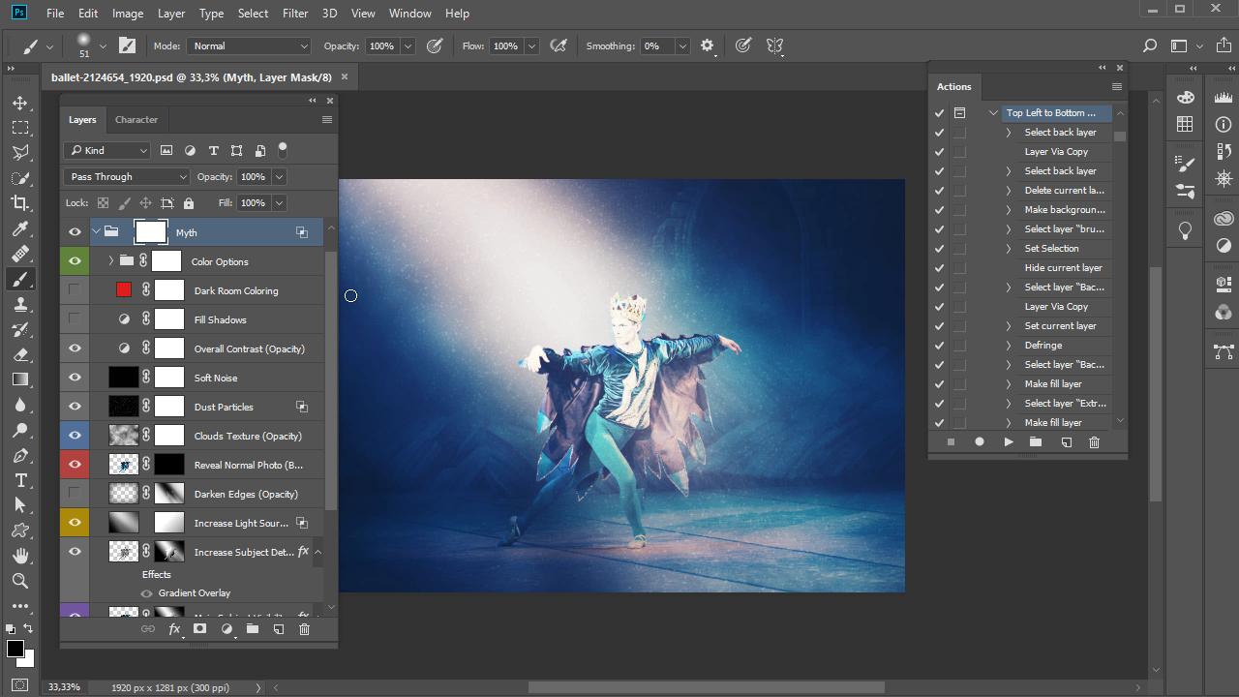Screen dimensions: 1239x697
Task: Show the Fill Shadows layer
Action: [75, 319]
